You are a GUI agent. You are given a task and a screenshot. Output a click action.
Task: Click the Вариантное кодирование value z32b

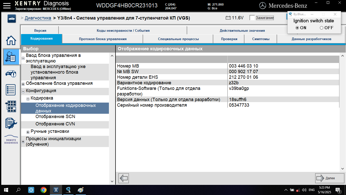pyautogui.click(x=234, y=83)
